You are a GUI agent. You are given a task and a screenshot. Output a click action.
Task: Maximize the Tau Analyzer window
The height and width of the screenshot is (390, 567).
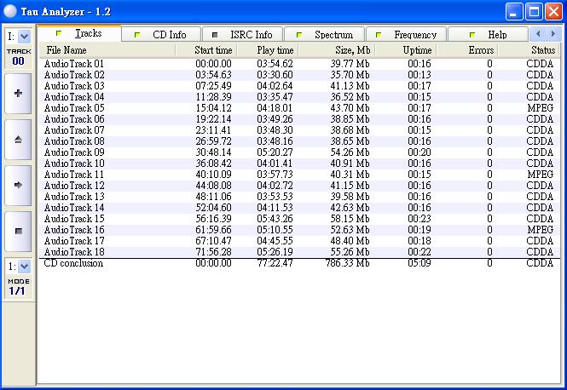pos(534,12)
